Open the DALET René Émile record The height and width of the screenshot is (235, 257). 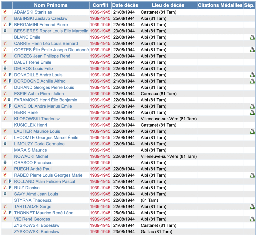33,62
